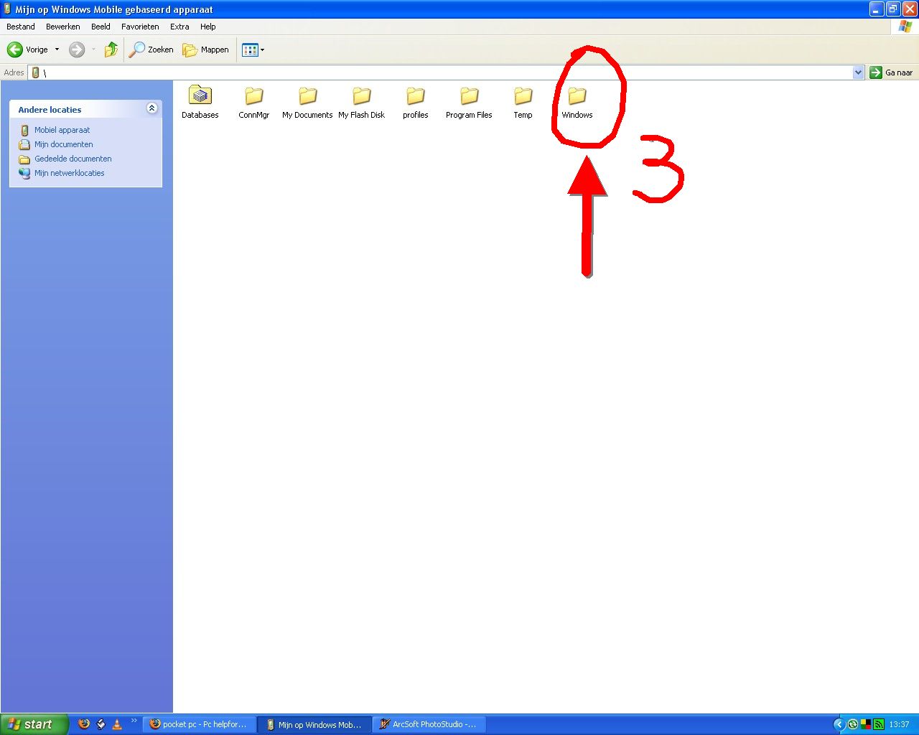The height and width of the screenshot is (735, 919).
Task: Select the My Flash Disk folder
Action: pyautogui.click(x=362, y=102)
